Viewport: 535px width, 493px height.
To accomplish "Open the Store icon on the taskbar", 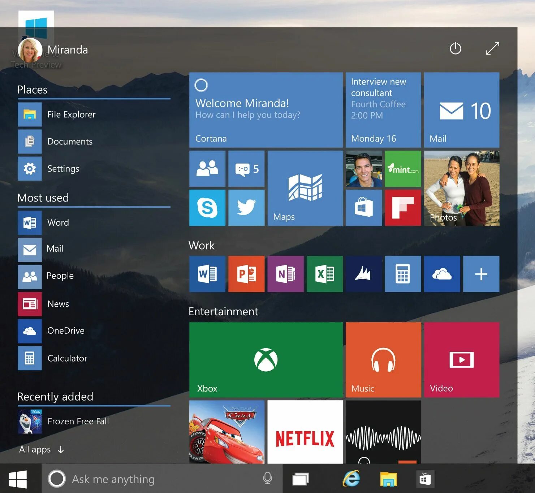I will click(425, 479).
